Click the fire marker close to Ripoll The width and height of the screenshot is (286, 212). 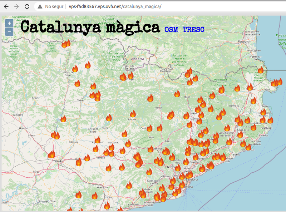(177, 93)
